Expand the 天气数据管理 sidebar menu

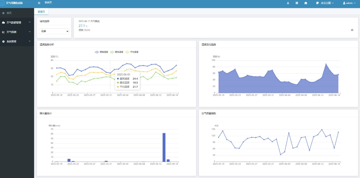(17, 23)
